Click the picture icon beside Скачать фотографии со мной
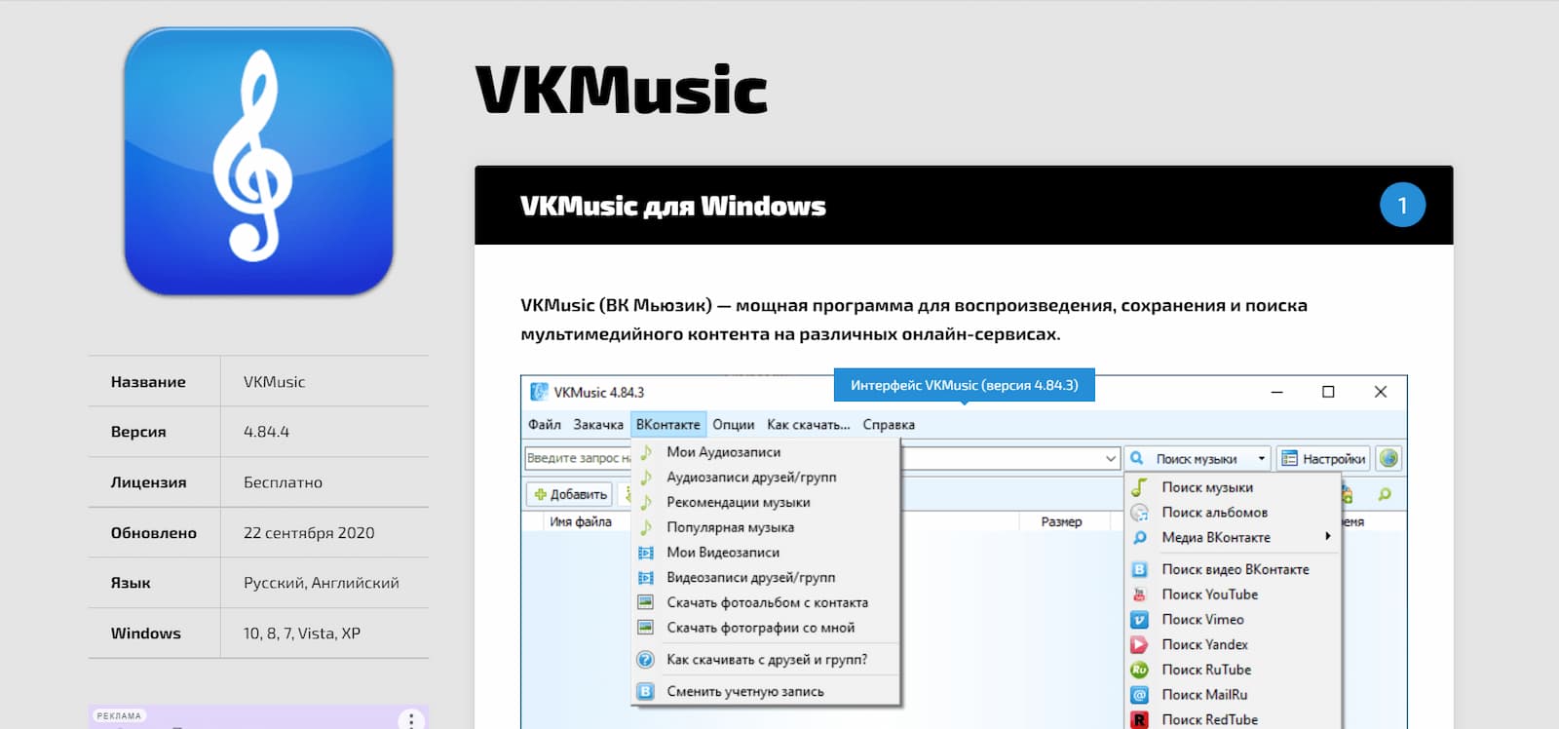Viewport: 1559px width, 729px height. point(645,628)
